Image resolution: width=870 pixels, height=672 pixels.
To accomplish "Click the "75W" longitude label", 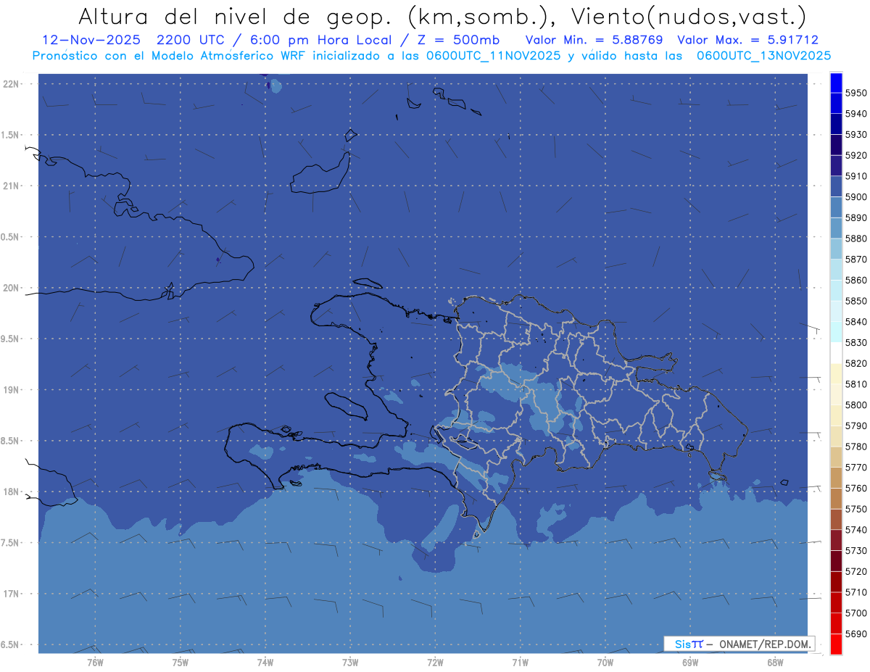I will (180, 661).
